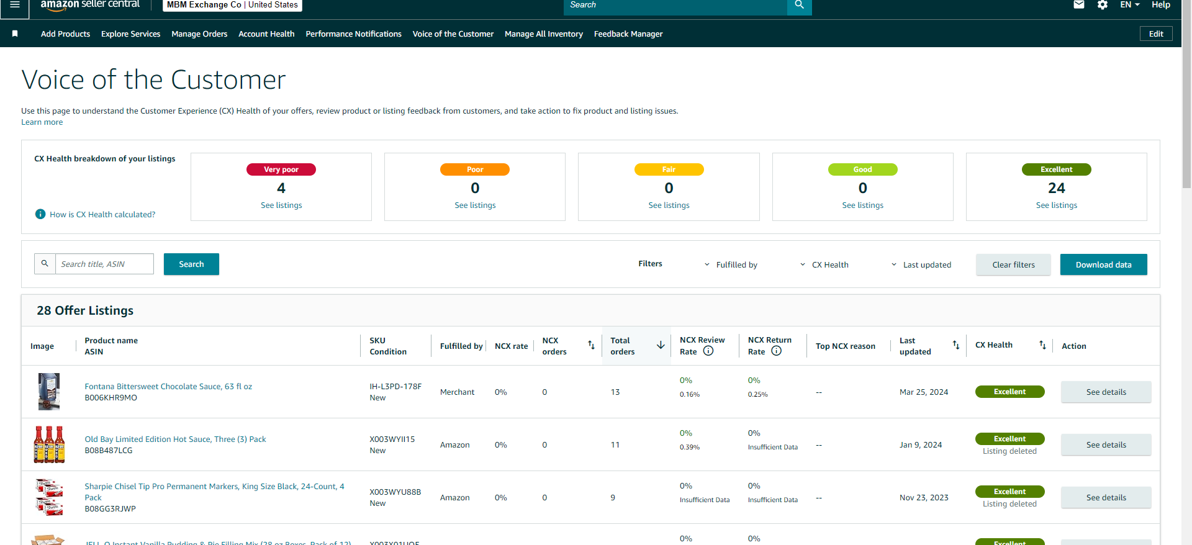Click the bookmark flag icon
This screenshot has height=545, width=1192.
(x=15, y=34)
